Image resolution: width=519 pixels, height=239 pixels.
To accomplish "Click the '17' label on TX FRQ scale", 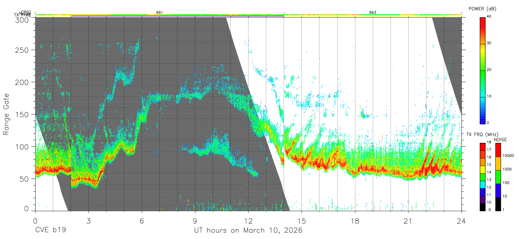I will pos(489,150).
